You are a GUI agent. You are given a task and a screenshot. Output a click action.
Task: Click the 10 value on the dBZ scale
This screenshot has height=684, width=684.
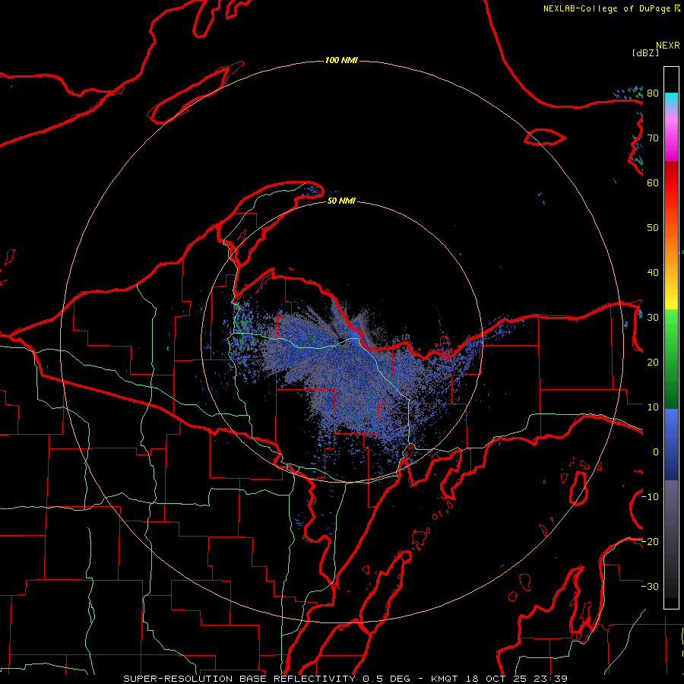(653, 407)
